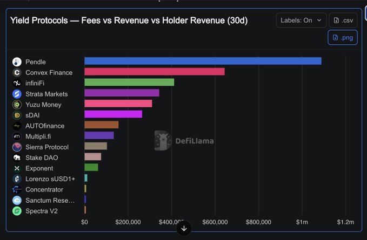Screen dimensions: 367x240
Task: Click the $200,000 axis label
Action: point(128,222)
